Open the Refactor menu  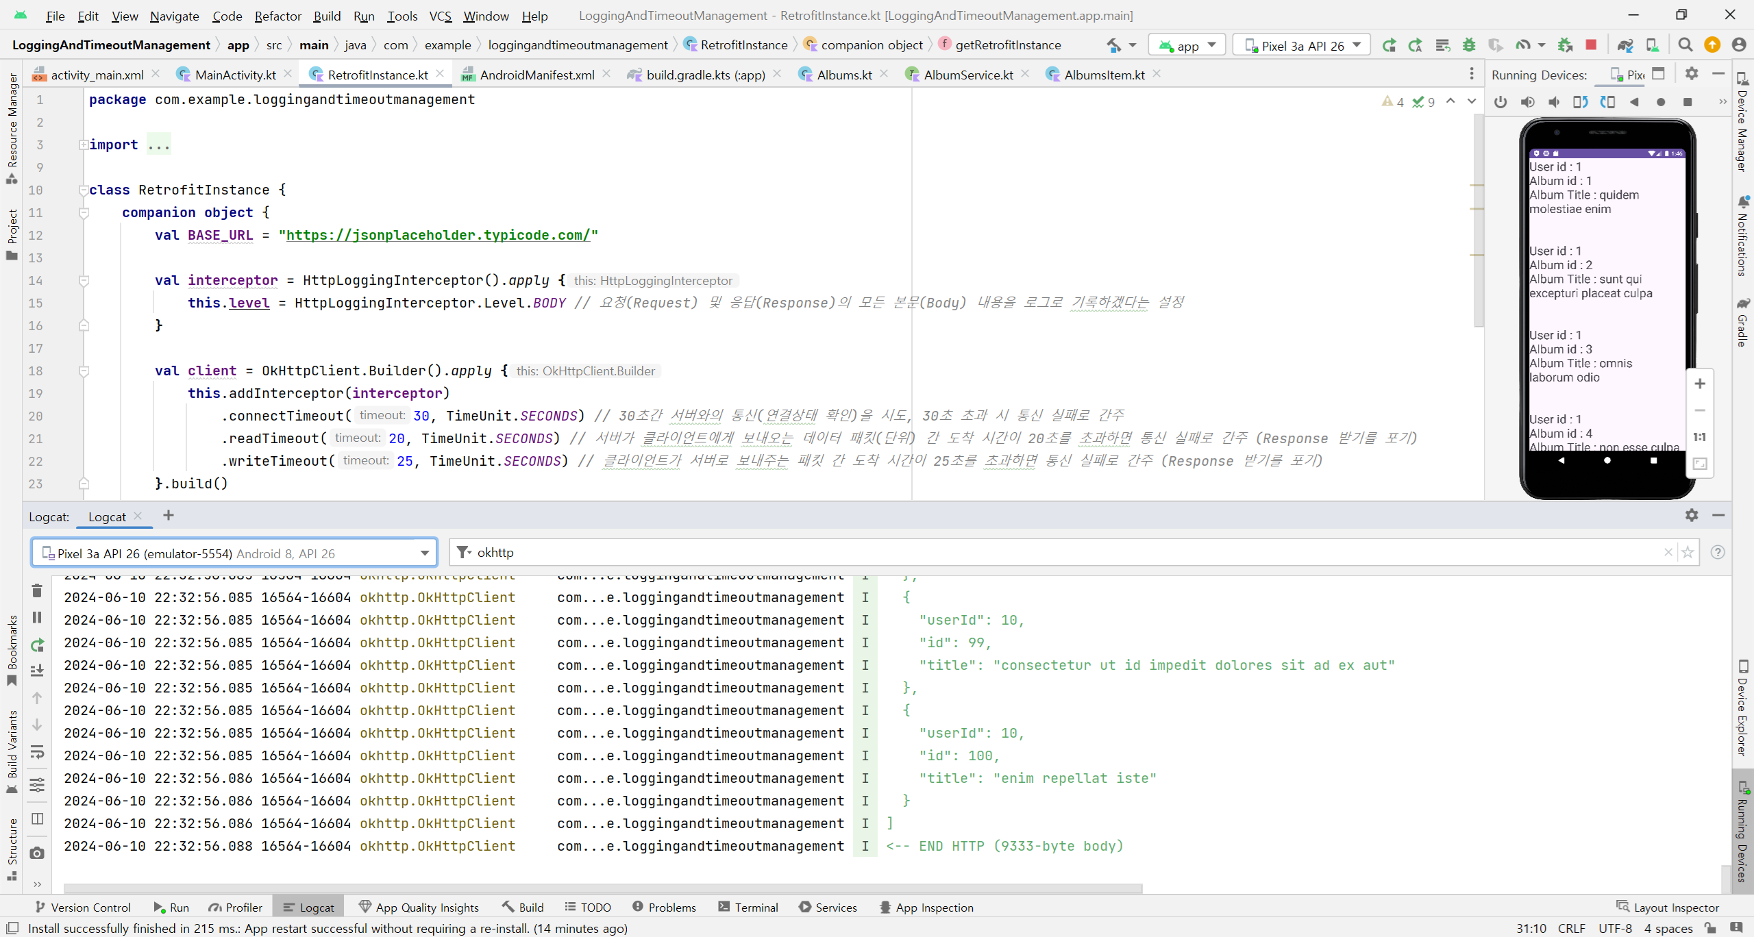pos(277,16)
